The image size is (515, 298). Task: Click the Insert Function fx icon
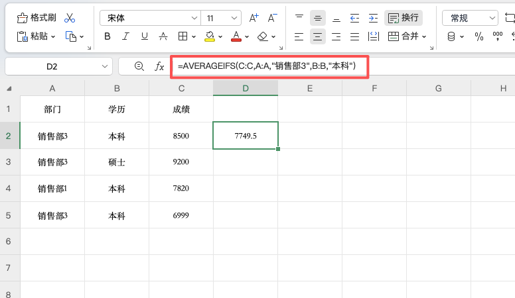point(159,66)
